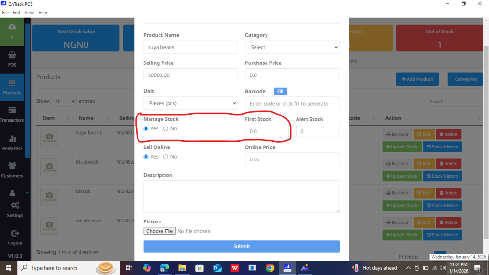Click the Product Name input field

191,47
